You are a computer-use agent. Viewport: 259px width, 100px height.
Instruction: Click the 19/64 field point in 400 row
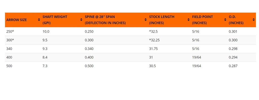[197, 57]
